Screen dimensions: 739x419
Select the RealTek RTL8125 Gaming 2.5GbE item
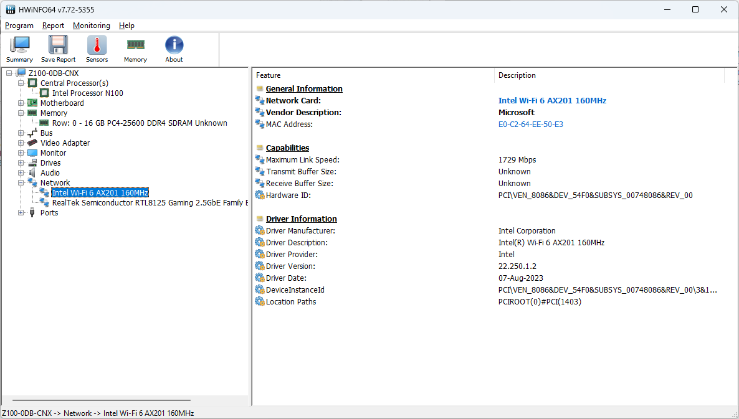click(150, 203)
